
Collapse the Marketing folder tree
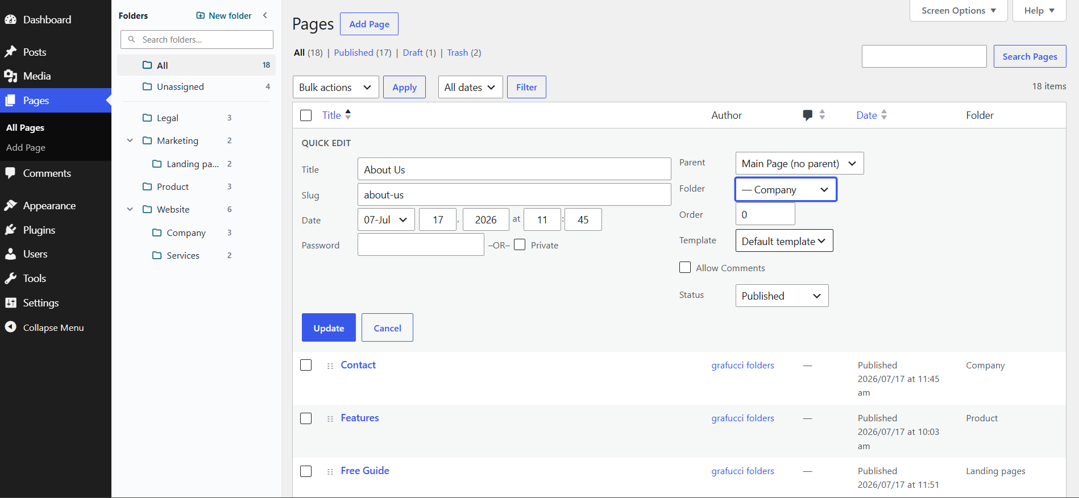pos(130,140)
